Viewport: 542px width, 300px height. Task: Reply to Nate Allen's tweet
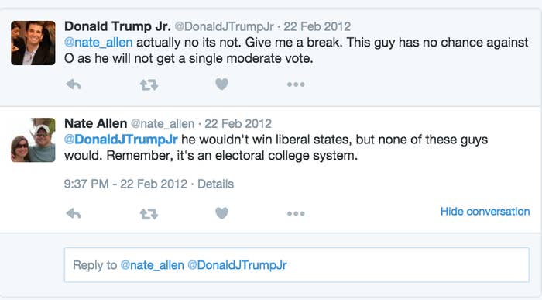(x=74, y=213)
